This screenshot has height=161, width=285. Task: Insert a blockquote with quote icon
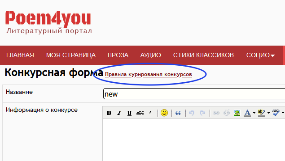coord(178,113)
